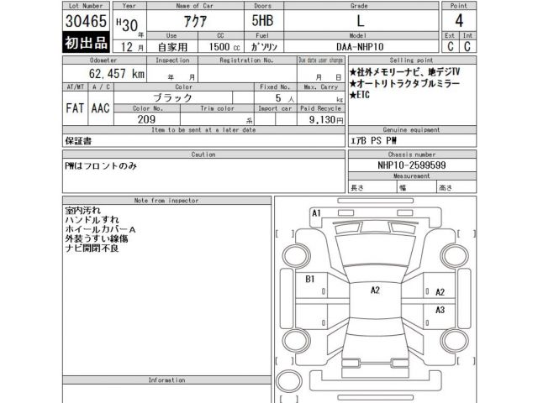Click the Information section header

(x=166, y=380)
